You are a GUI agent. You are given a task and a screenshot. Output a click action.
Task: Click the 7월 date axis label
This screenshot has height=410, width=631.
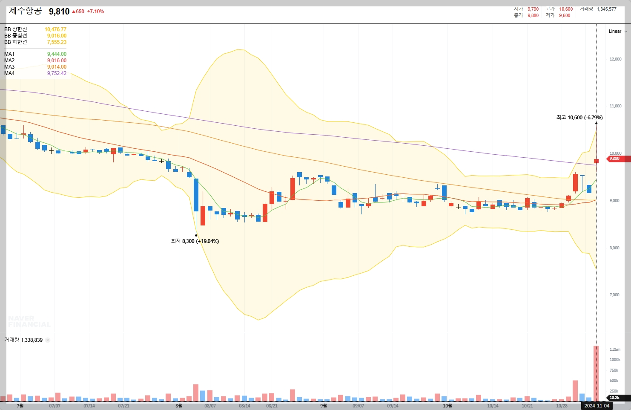pyautogui.click(x=20, y=406)
